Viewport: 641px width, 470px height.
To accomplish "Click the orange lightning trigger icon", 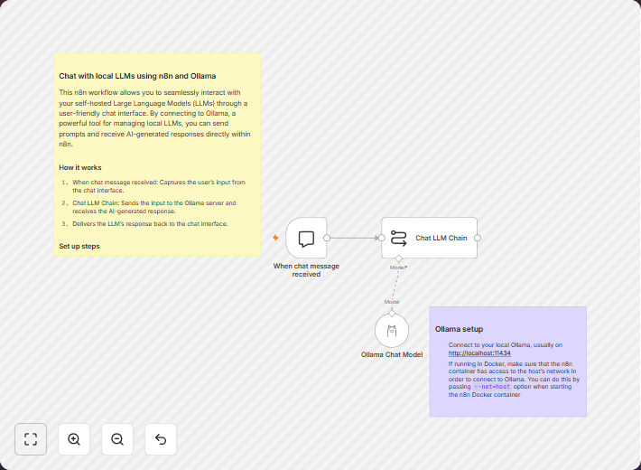I will click(x=275, y=238).
